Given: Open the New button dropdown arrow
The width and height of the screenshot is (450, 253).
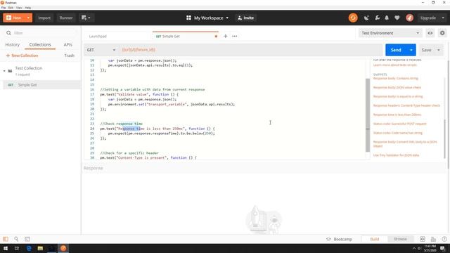Looking at the screenshot, I should pos(28,18).
